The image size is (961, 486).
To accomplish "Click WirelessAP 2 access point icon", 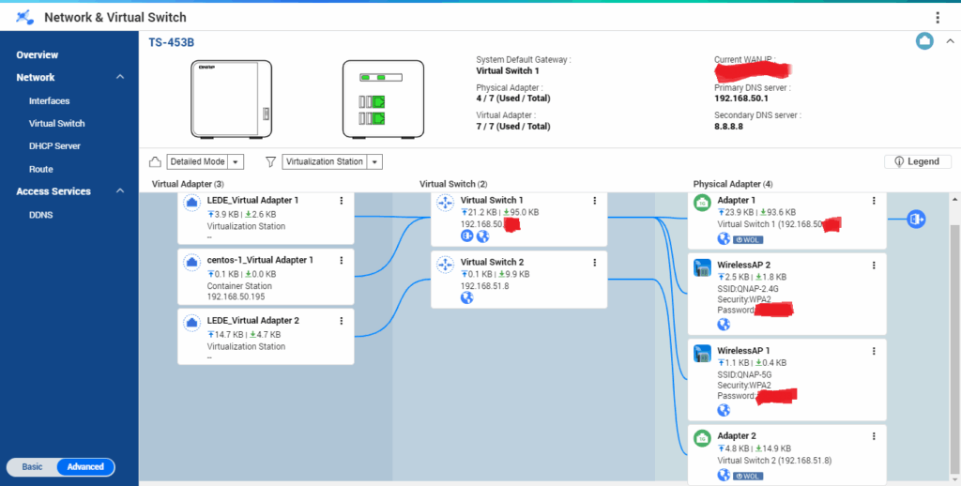I will (702, 267).
